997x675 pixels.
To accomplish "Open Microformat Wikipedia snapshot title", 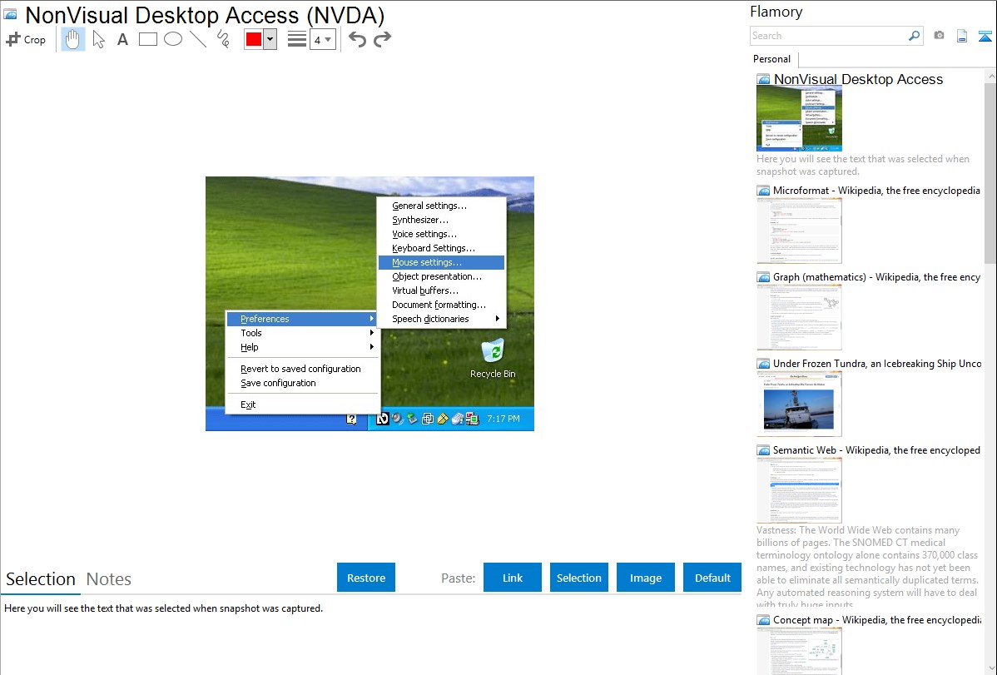I will point(876,191).
